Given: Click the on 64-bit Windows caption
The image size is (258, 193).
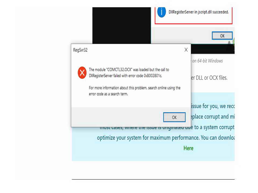Looking at the screenshot, I should click(207, 61).
